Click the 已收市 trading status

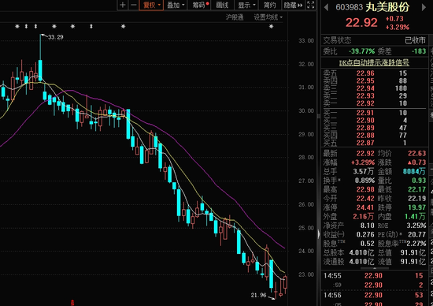pos(416,40)
